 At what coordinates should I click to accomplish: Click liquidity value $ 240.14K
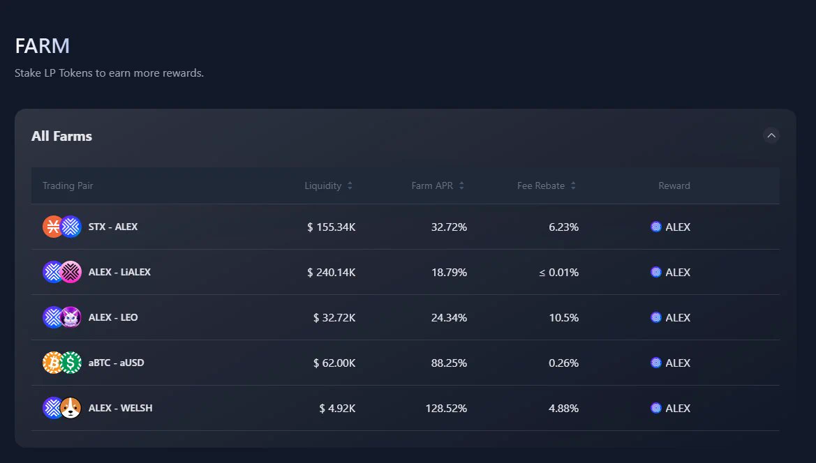coord(331,273)
